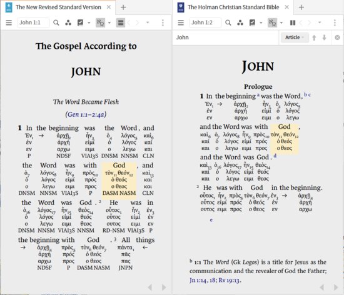Click The Word Became Flesh heading
344x295 pixels.
[86, 102]
